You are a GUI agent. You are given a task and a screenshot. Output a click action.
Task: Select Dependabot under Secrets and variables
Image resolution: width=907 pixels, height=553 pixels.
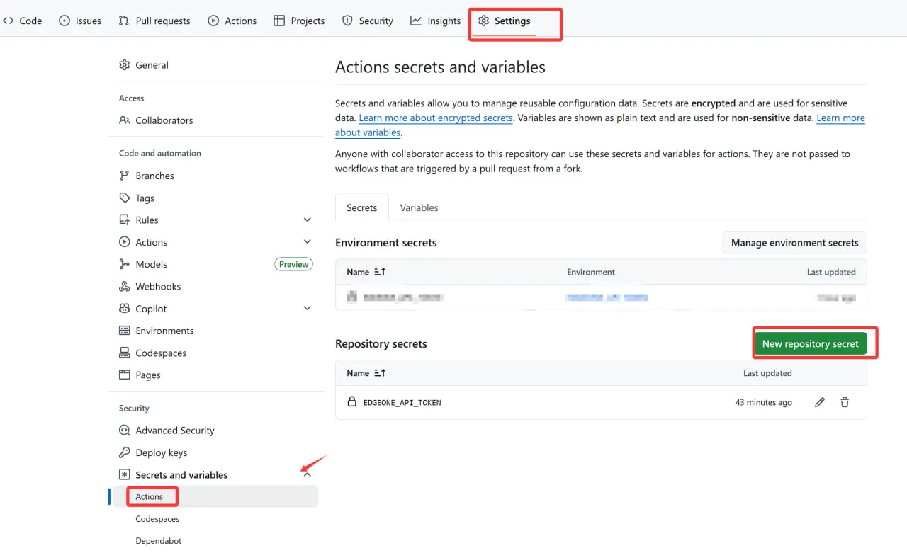159,541
